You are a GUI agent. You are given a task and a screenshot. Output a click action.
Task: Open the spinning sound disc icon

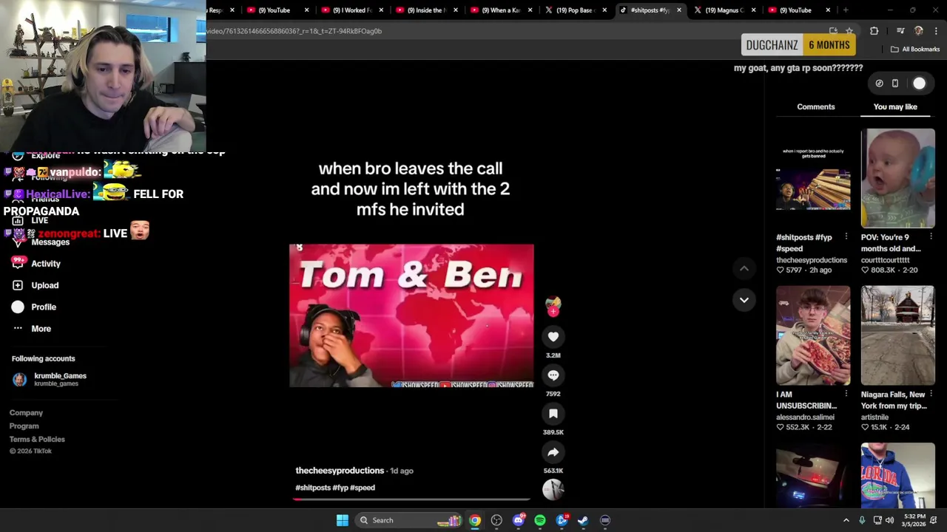(553, 489)
